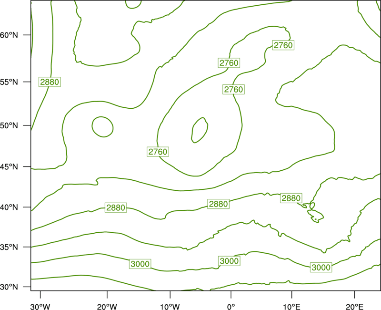
Task: Click the 2880 contour label beside 55°N
Action: (50, 82)
